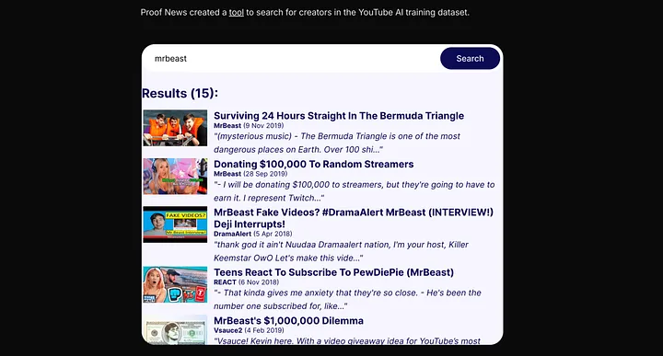
Task: Click the 'Vsauce! Kevin here' transcript snippet
Action: 347,340
